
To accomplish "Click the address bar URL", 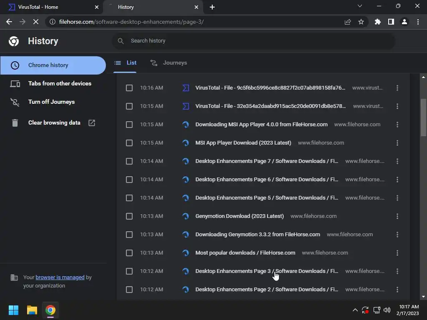I will point(131,22).
